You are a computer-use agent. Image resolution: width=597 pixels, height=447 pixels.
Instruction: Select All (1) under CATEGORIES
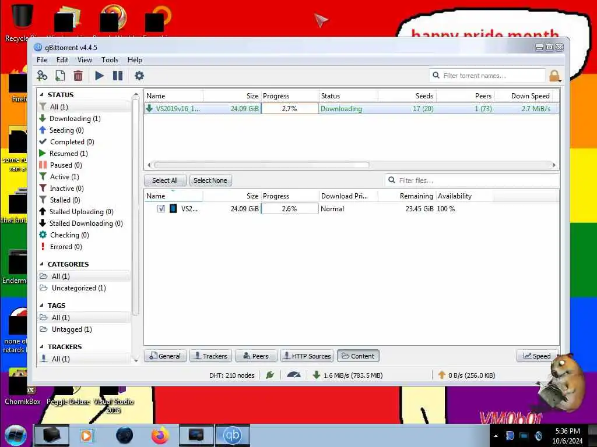tap(84, 276)
